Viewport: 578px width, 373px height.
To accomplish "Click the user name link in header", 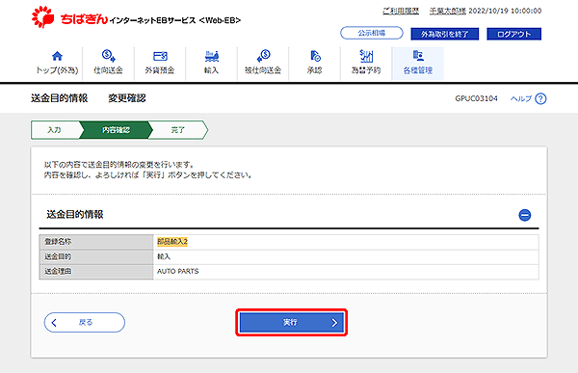I will 448,11.
